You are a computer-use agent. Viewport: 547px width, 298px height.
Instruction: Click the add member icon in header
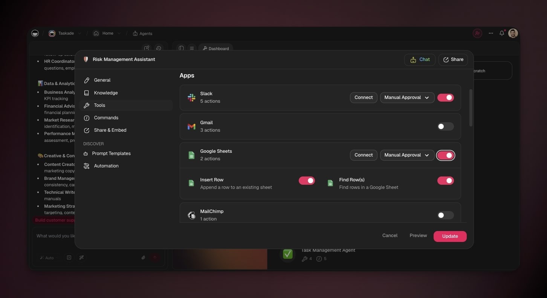click(477, 33)
